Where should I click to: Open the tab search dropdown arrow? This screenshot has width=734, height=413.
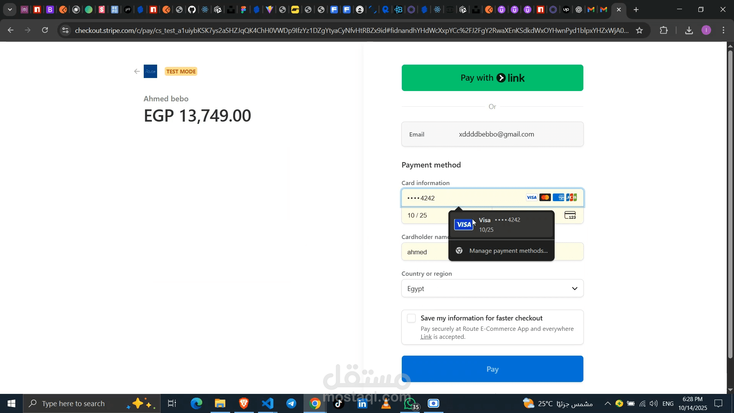pos(10,10)
